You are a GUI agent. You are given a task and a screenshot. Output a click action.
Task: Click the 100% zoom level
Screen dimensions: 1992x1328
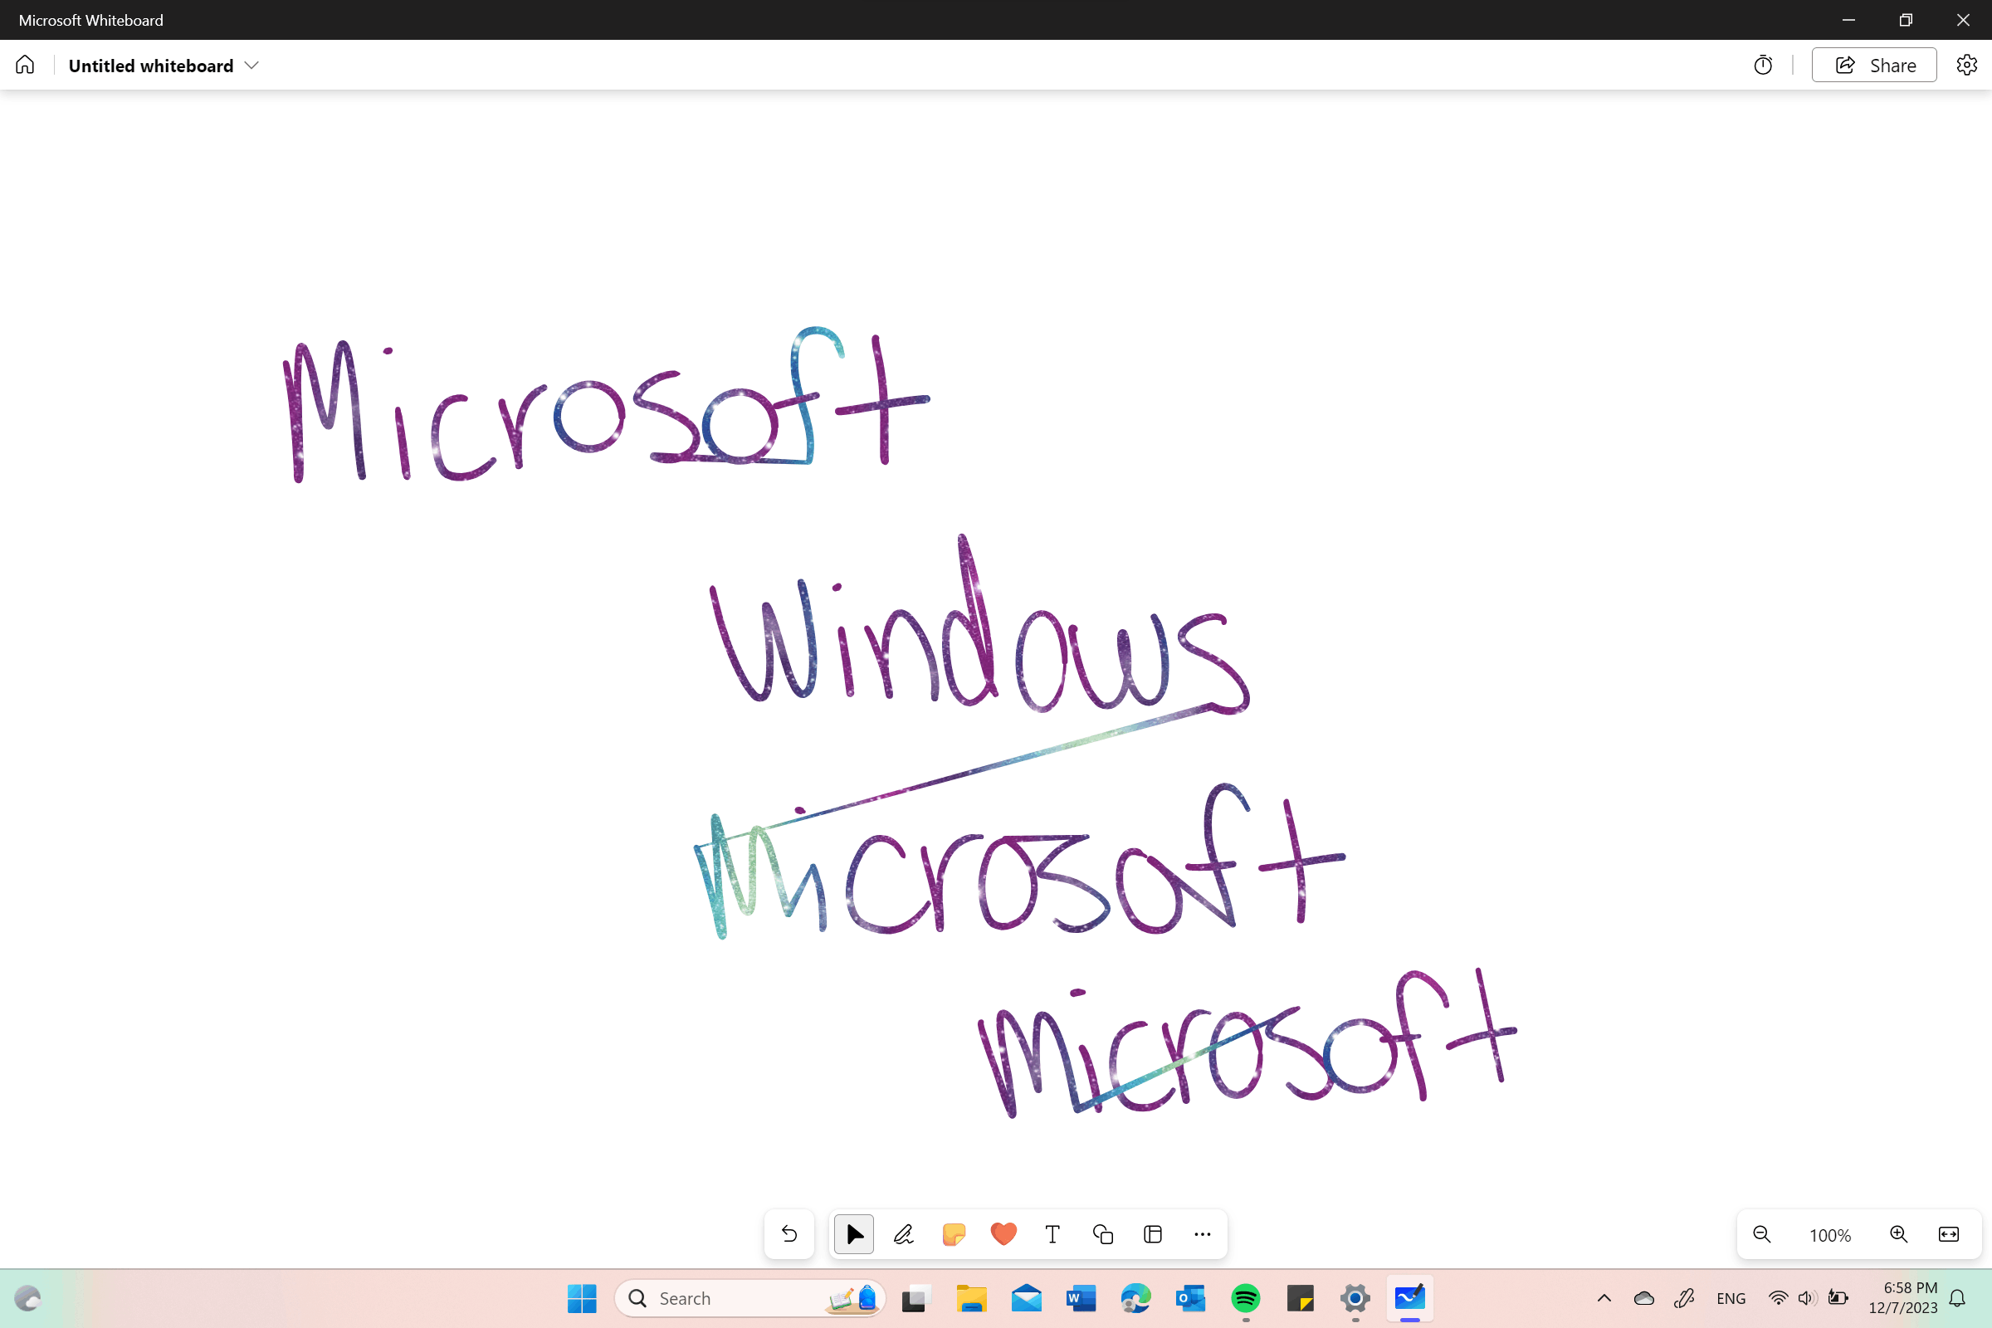point(1830,1235)
